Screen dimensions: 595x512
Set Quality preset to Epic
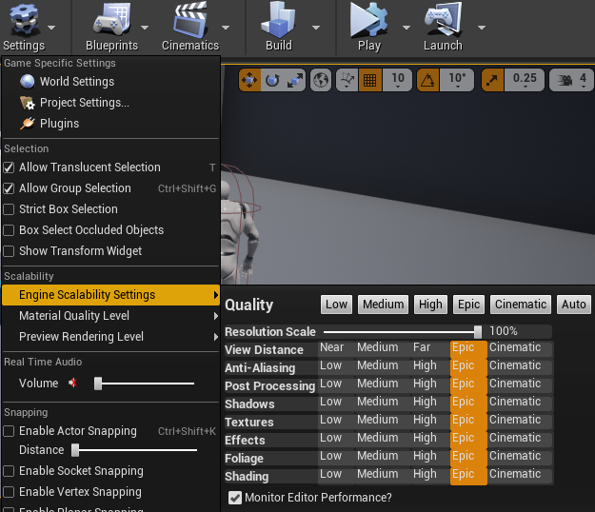pyautogui.click(x=468, y=305)
